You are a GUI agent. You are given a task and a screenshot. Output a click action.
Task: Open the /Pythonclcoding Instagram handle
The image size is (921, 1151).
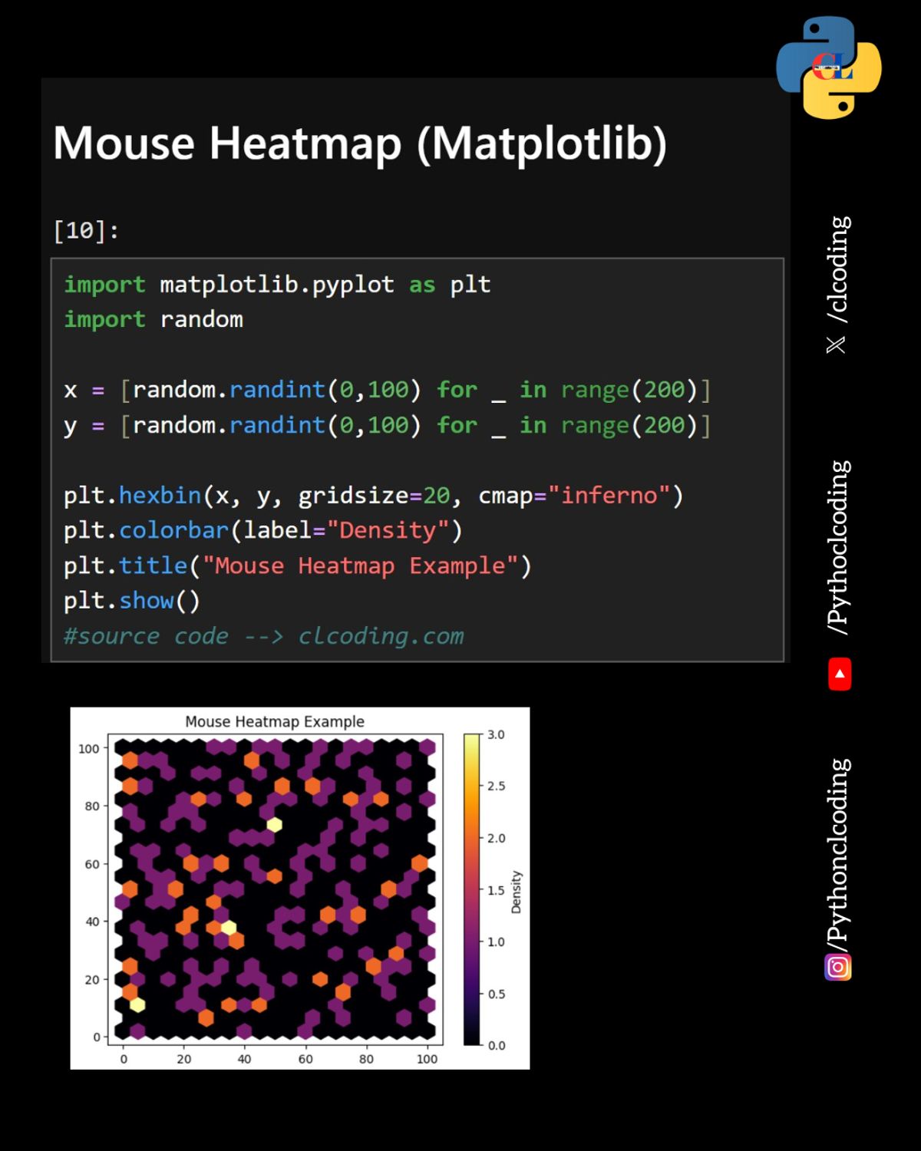[x=839, y=850]
